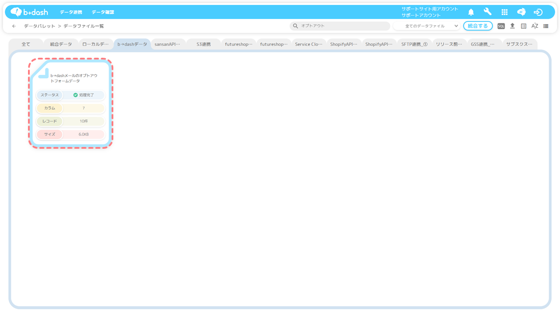This screenshot has height=315, width=560.
Task: Switch to list view icon
Action: pos(546,26)
